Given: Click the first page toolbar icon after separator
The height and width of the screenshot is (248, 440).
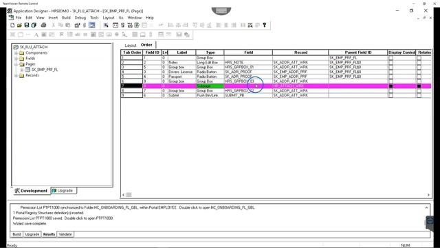Looking at the screenshot, I should click(x=106, y=25).
